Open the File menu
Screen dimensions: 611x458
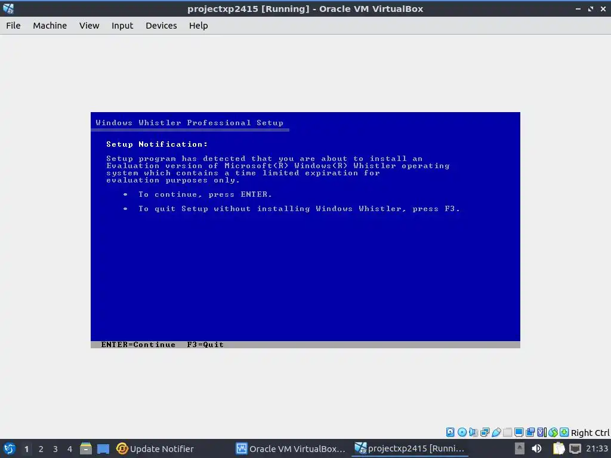tap(13, 26)
